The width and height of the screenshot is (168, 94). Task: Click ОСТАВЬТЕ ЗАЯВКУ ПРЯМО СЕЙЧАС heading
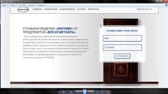(122, 31)
